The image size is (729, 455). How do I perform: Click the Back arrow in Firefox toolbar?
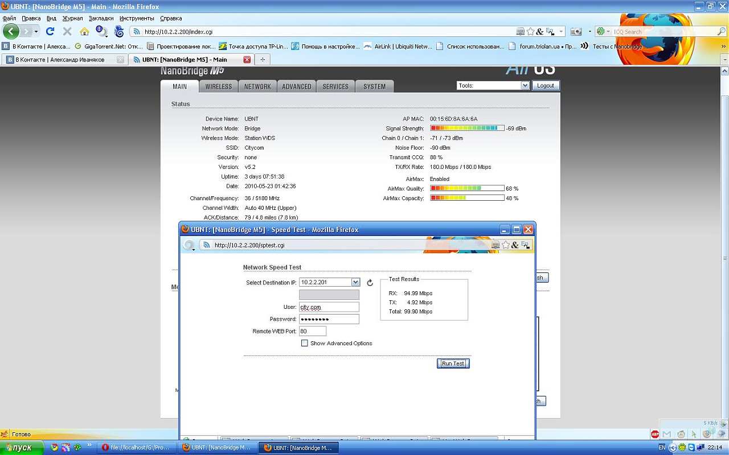coord(11,31)
